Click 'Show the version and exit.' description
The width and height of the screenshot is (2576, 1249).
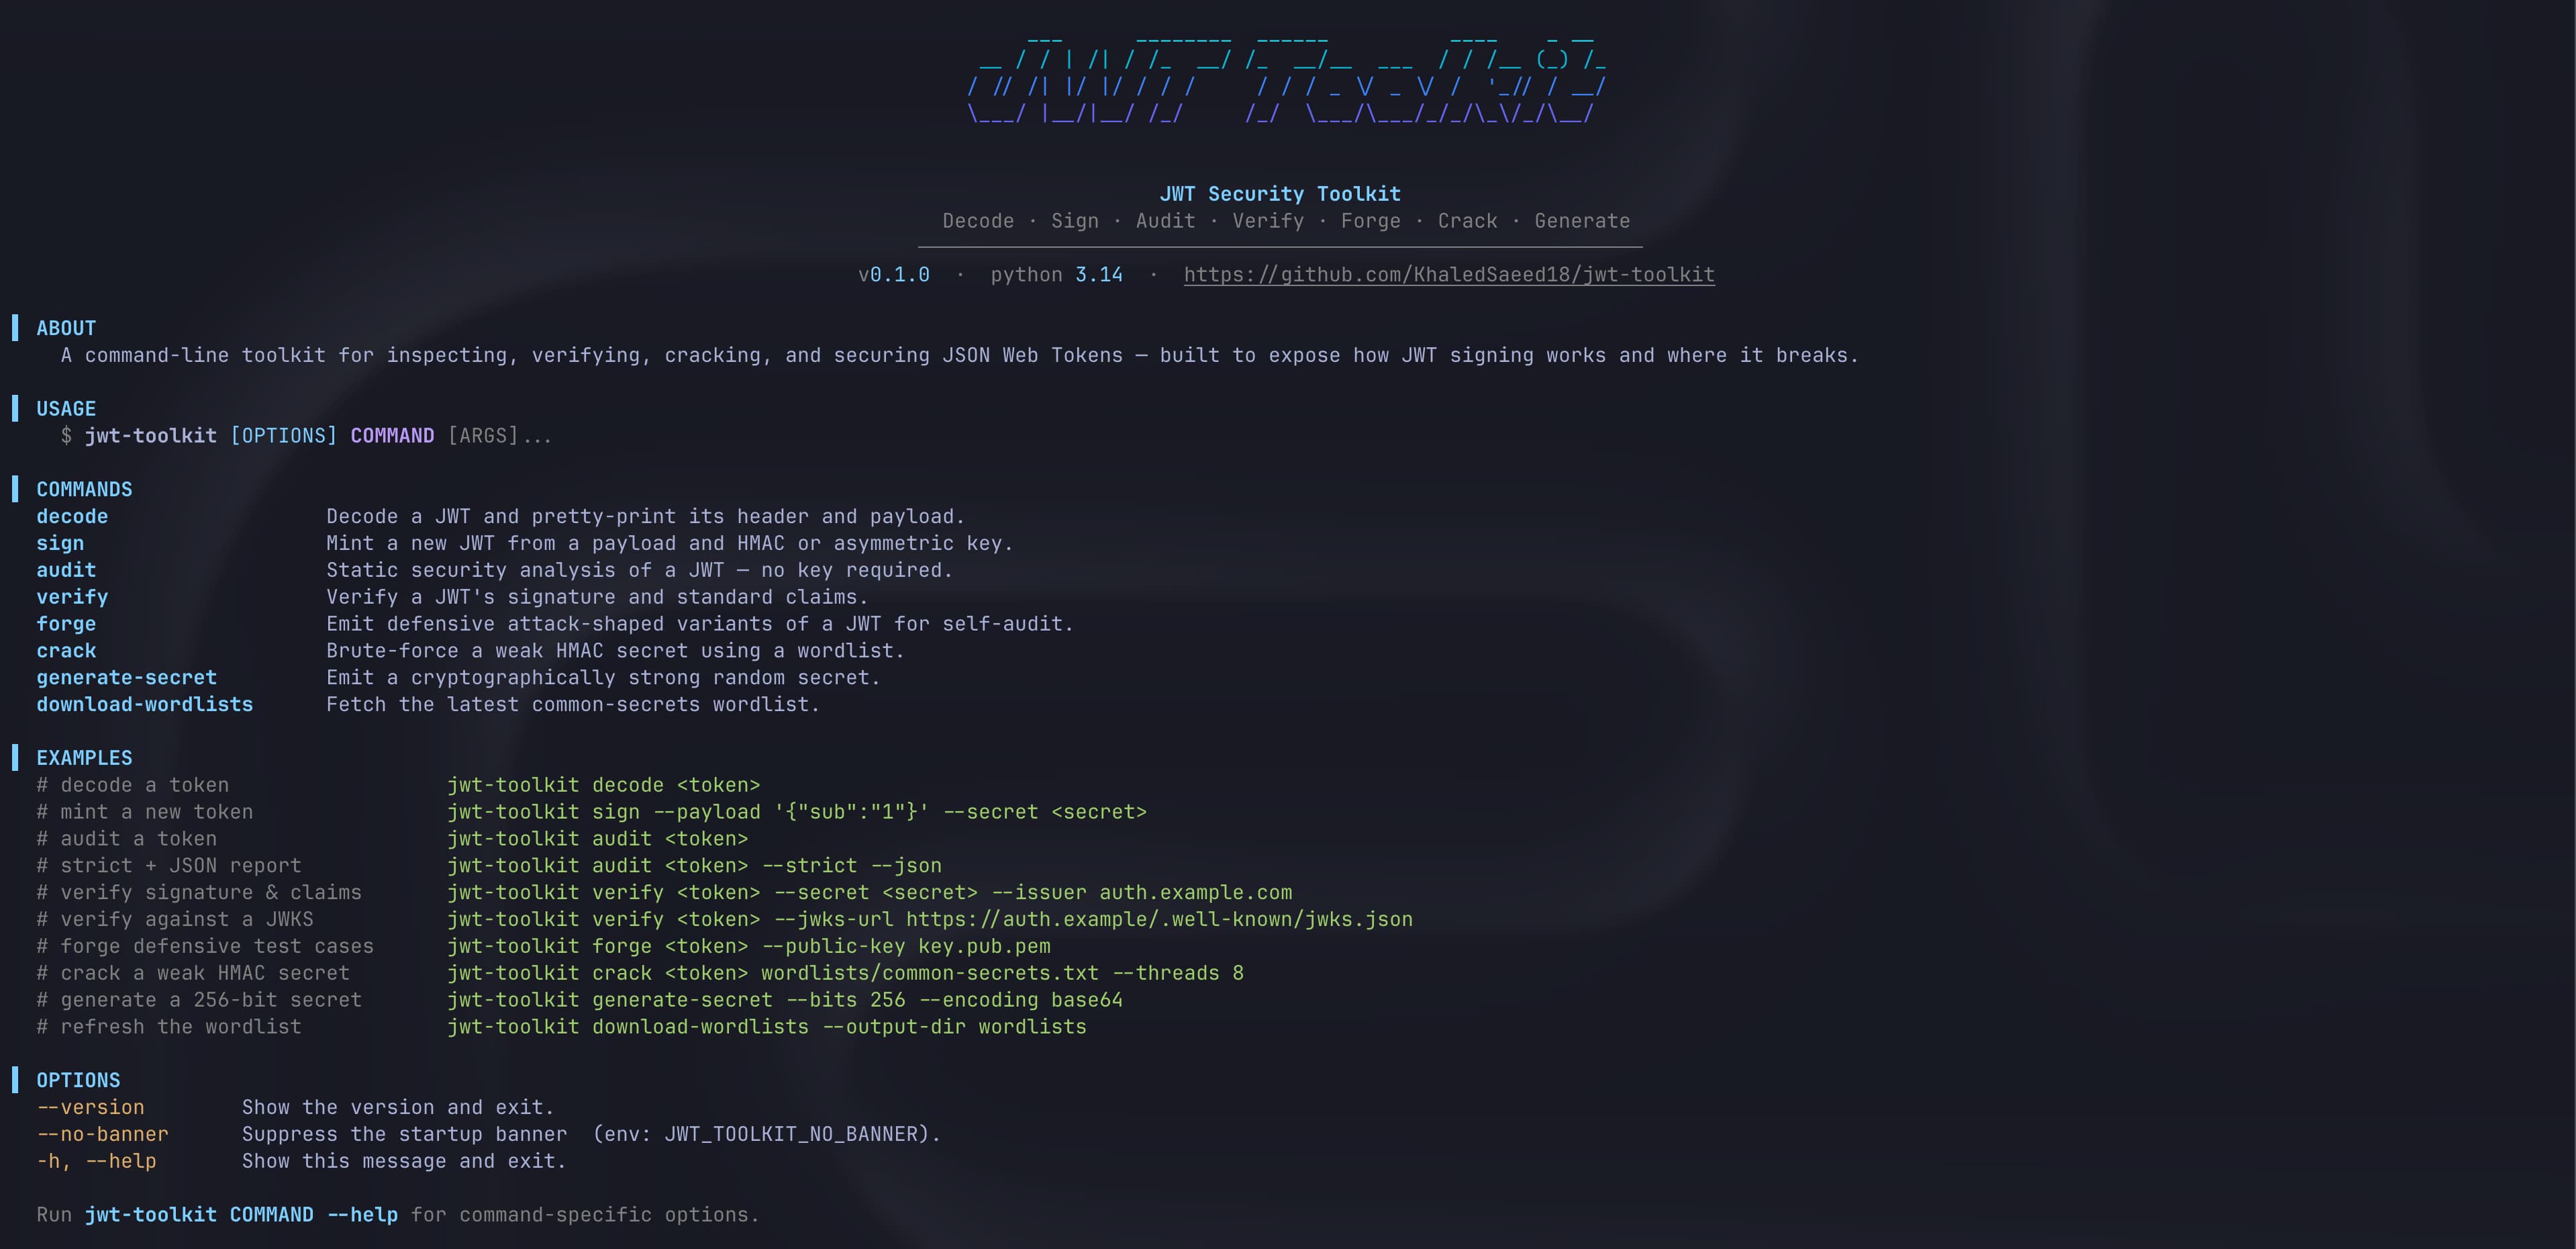pos(398,1107)
